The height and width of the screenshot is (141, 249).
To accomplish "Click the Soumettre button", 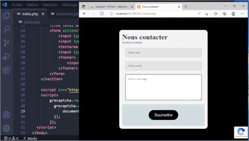I will 163,115.
